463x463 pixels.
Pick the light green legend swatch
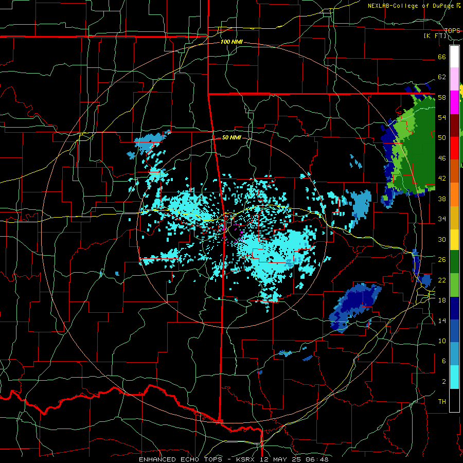pyautogui.click(x=454, y=284)
